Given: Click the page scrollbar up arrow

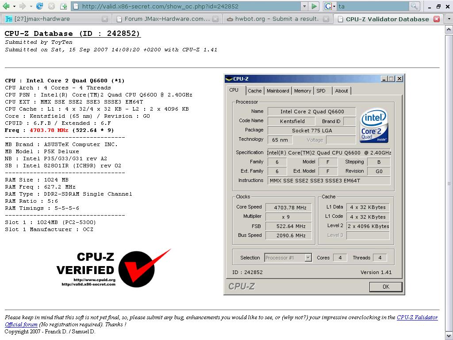Looking at the screenshot, I should click(449, 30).
